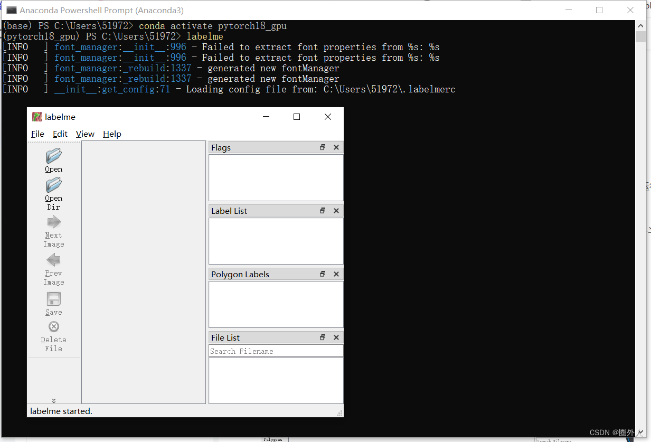This screenshot has height=442, width=651.
Task: Click the Save icon in the sidebar
Action: click(x=53, y=299)
